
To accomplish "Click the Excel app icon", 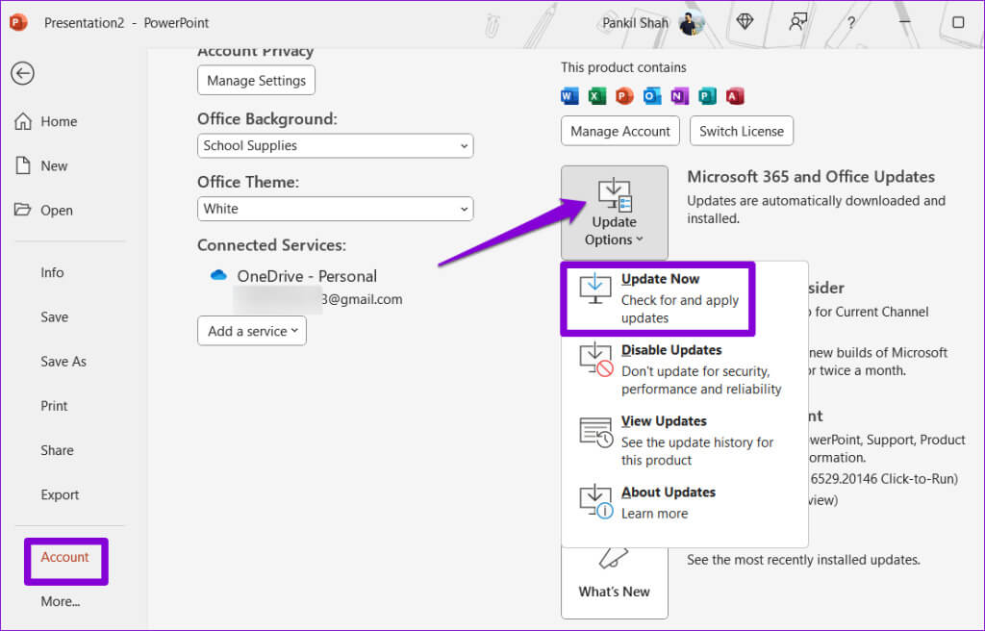I will pos(596,96).
